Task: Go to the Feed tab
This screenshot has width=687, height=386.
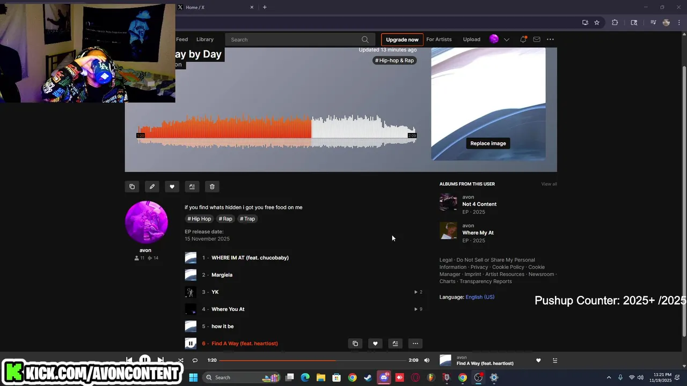Action: pyautogui.click(x=182, y=39)
